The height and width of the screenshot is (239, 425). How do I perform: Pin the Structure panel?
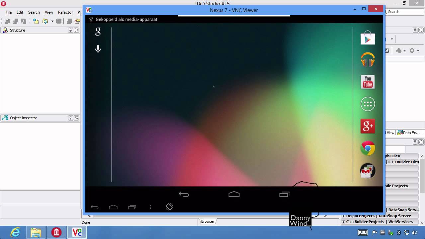click(x=70, y=30)
